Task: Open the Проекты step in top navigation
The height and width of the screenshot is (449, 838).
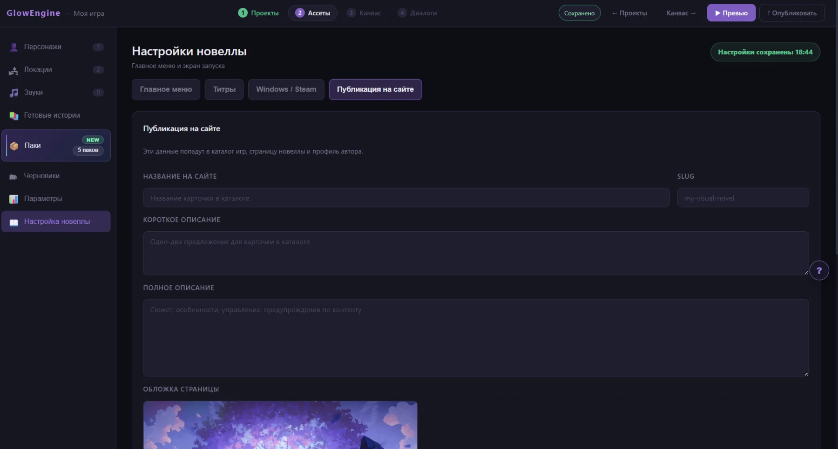Action: click(x=259, y=13)
